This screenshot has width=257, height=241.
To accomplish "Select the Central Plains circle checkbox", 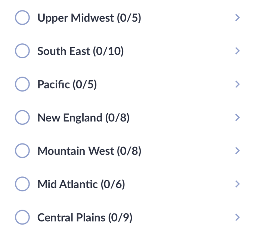I will (22, 217).
